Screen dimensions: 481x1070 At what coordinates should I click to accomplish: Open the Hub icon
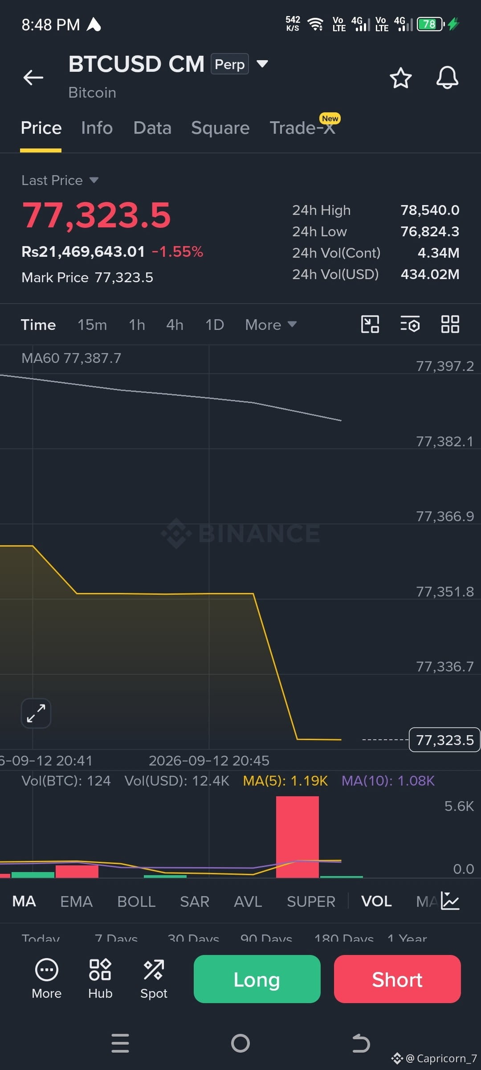(x=100, y=979)
